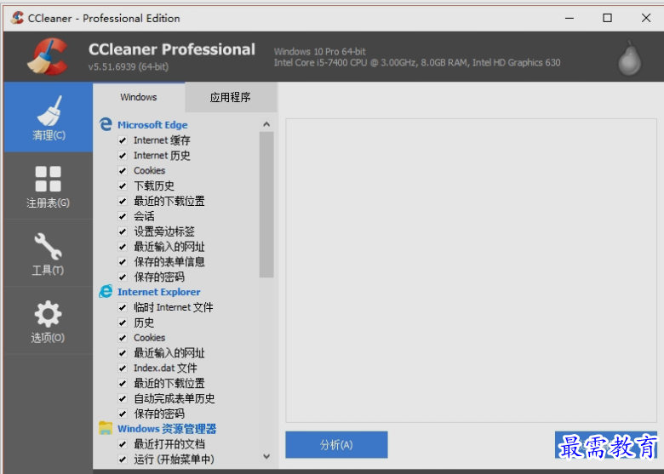Open the 清理(C) cleaner section
The width and height of the screenshot is (664, 474).
coord(49,117)
